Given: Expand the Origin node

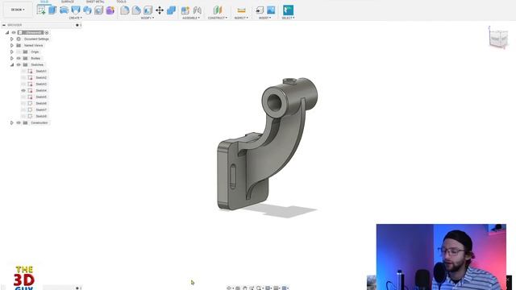Looking at the screenshot, I should tap(12, 52).
